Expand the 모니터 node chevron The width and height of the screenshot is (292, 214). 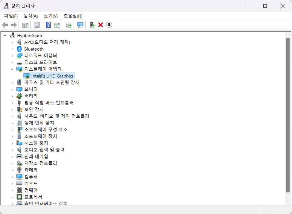12,89
